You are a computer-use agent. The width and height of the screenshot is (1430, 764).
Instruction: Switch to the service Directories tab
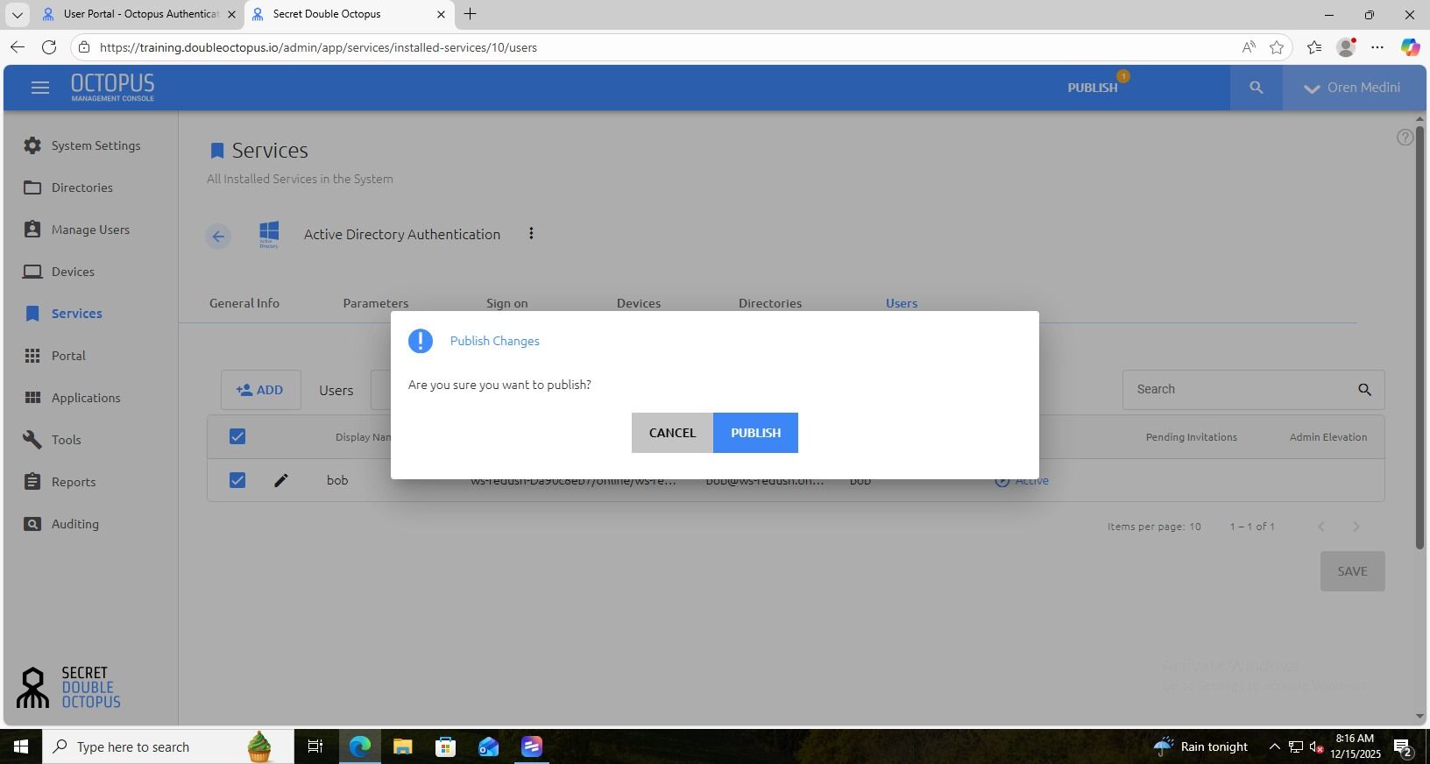pos(770,303)
